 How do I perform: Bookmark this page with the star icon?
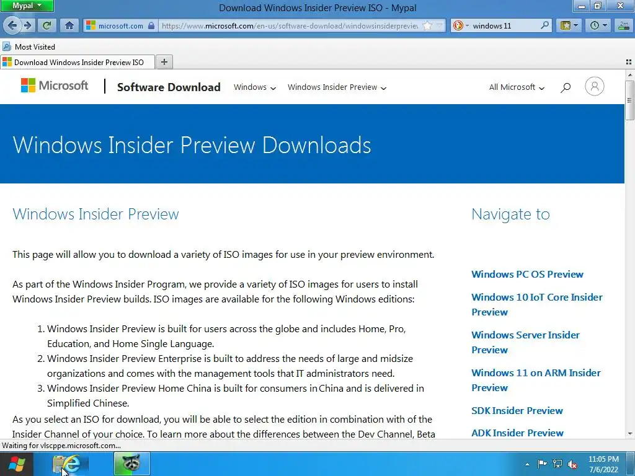click(x=427, y=25)
